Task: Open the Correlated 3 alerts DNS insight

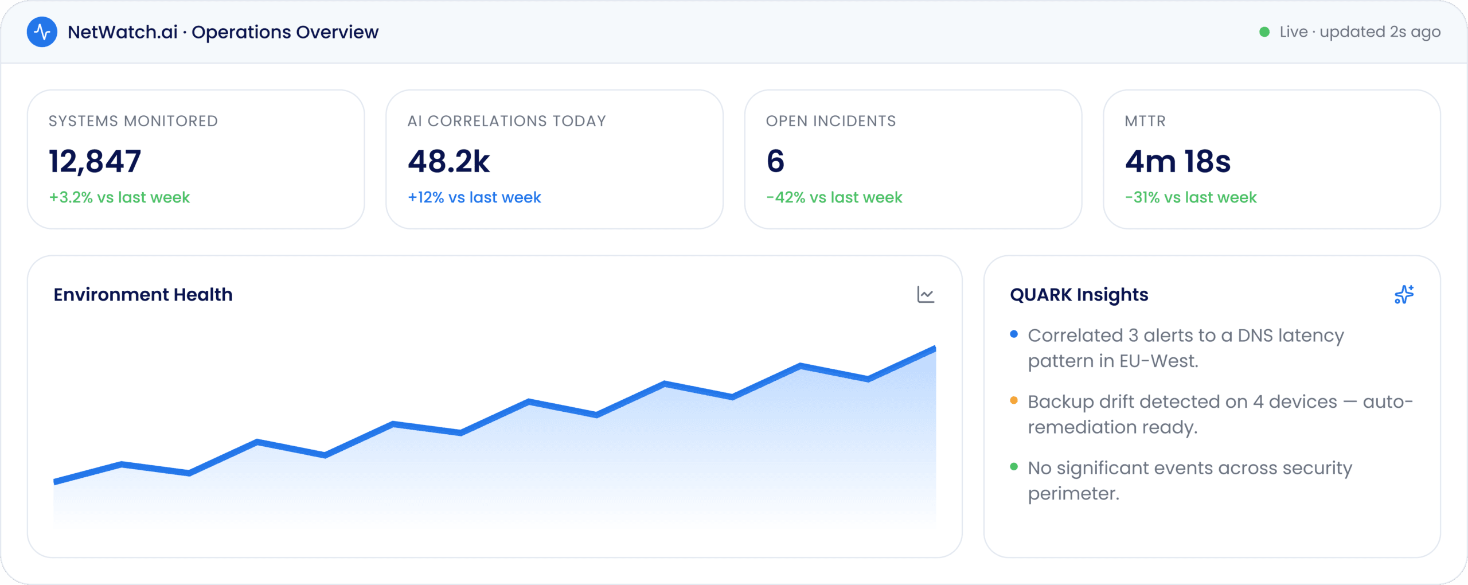Action: (1186, 348)
